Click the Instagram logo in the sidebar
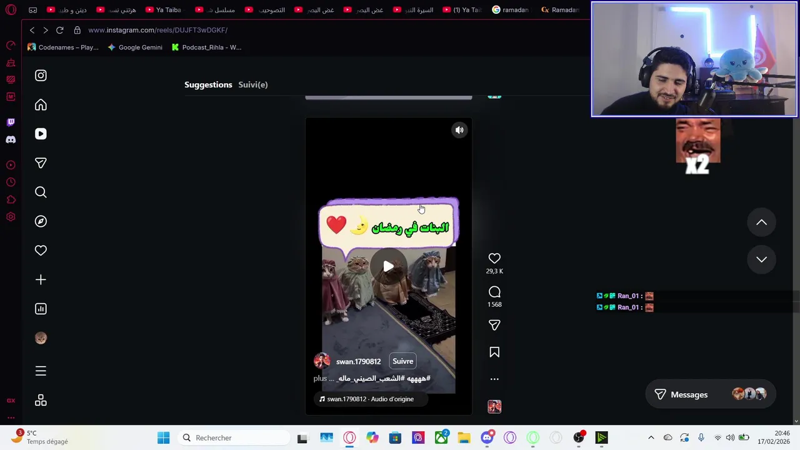The image size is (800, 450). [x=41, y=76]
